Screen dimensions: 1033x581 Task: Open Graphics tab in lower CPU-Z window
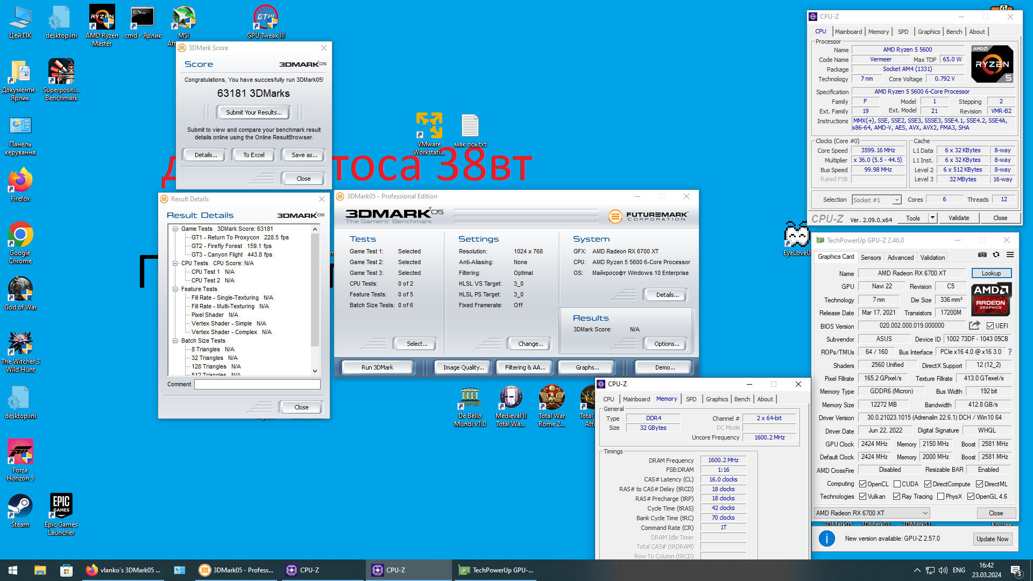tap(717, 399)
